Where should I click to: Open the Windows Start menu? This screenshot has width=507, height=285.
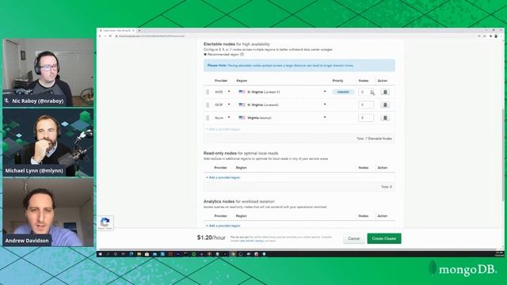(101, 254)
